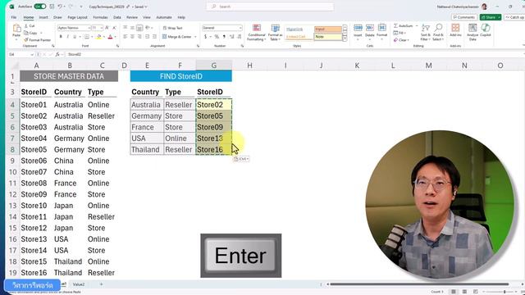Image resolution: width=525 pixels, height=295 pixels.
Task: Click the Search box in title bar
Action: pyautogui.click(x=270, y=7)
